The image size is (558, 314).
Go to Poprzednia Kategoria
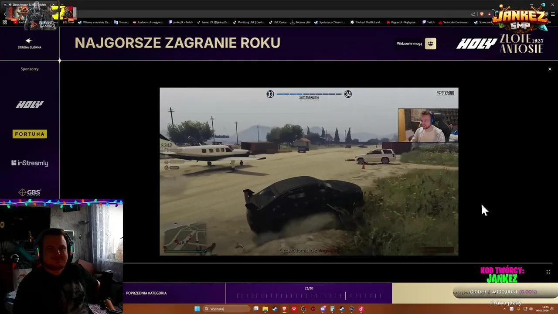tap(146, 293)
